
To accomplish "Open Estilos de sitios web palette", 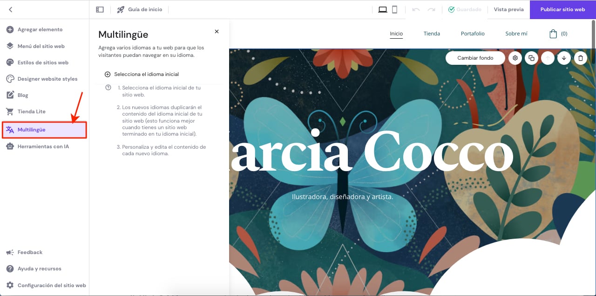I will (x=43, y=62).
